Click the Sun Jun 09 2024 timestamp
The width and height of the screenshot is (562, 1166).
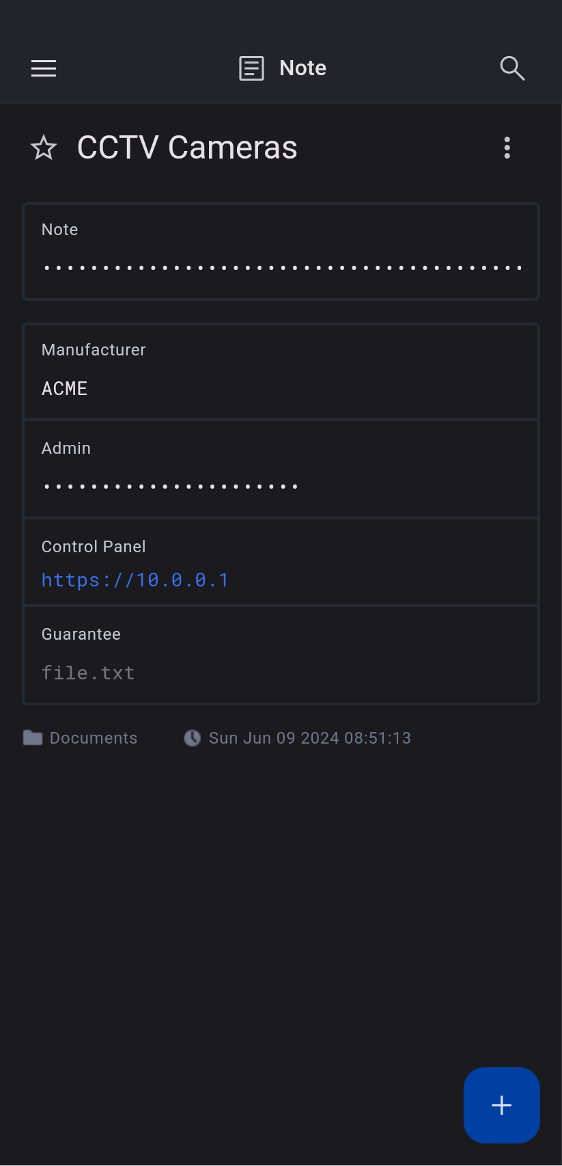click(x=310, y=738)
